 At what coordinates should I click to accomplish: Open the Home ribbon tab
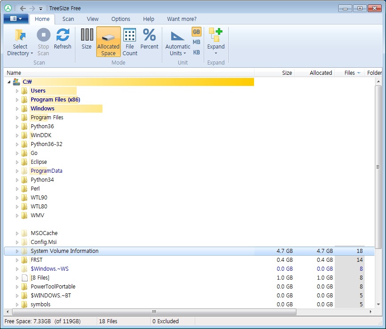click(42, 19)
